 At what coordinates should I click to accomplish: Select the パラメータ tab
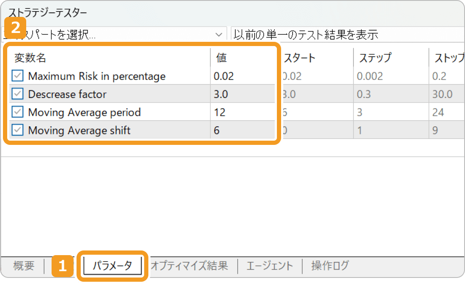click(x=112, y=266)
